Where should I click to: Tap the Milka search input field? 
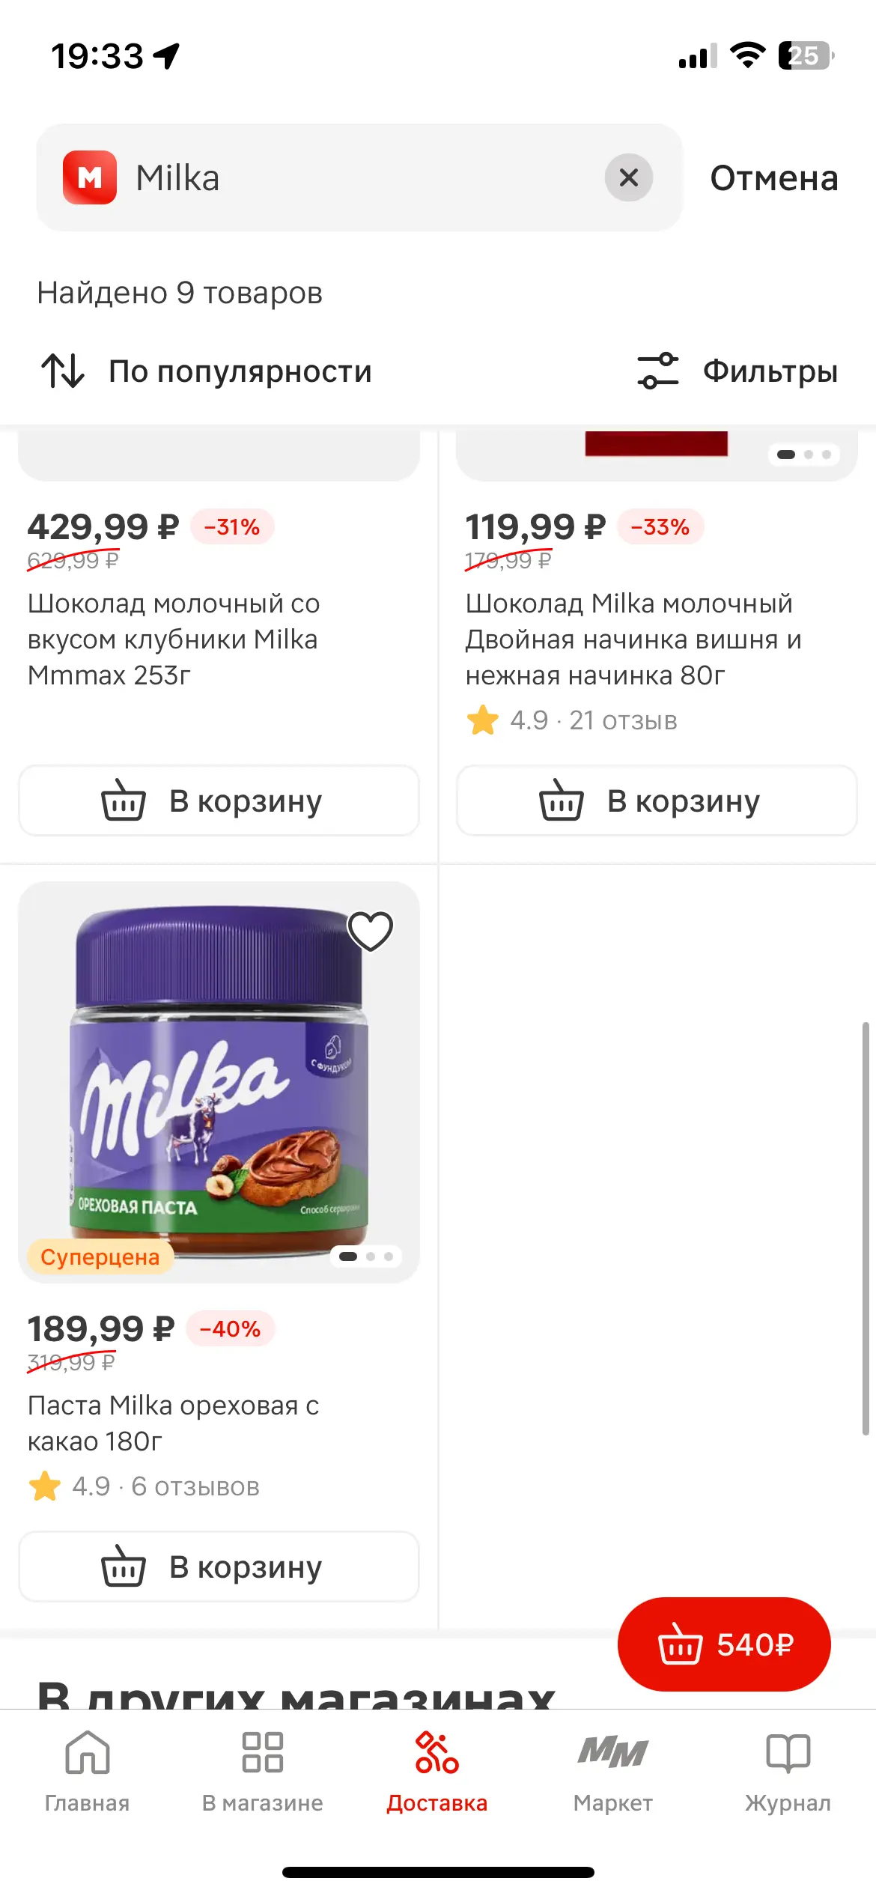(359, 177)
